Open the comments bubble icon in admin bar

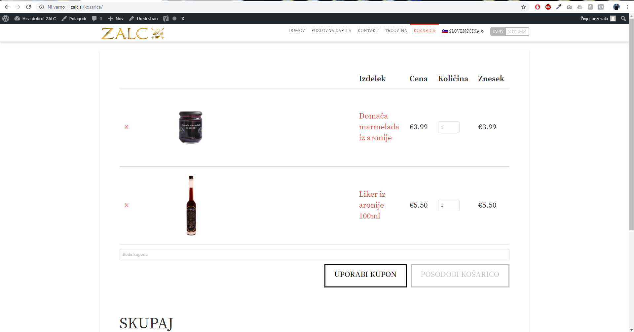(x=94, y=18)
